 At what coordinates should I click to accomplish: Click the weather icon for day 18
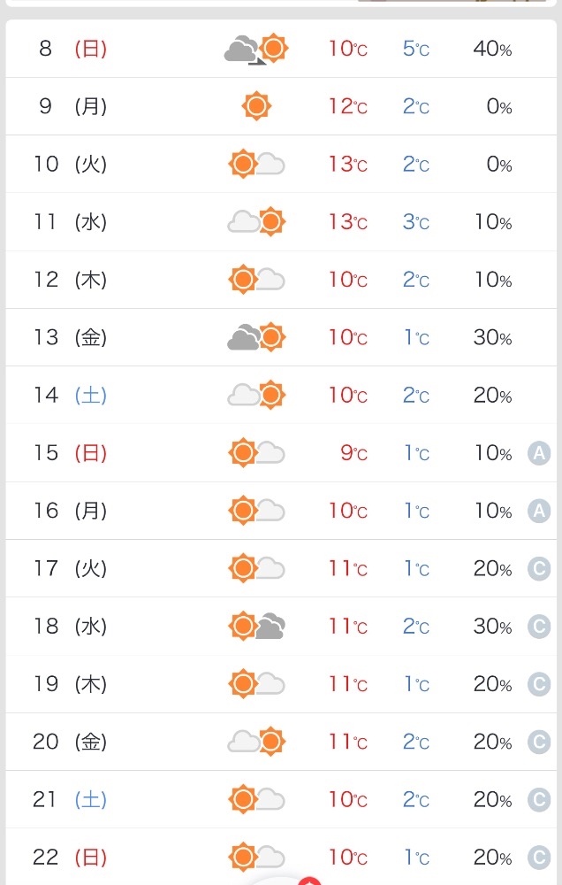(x=256, y=627)
